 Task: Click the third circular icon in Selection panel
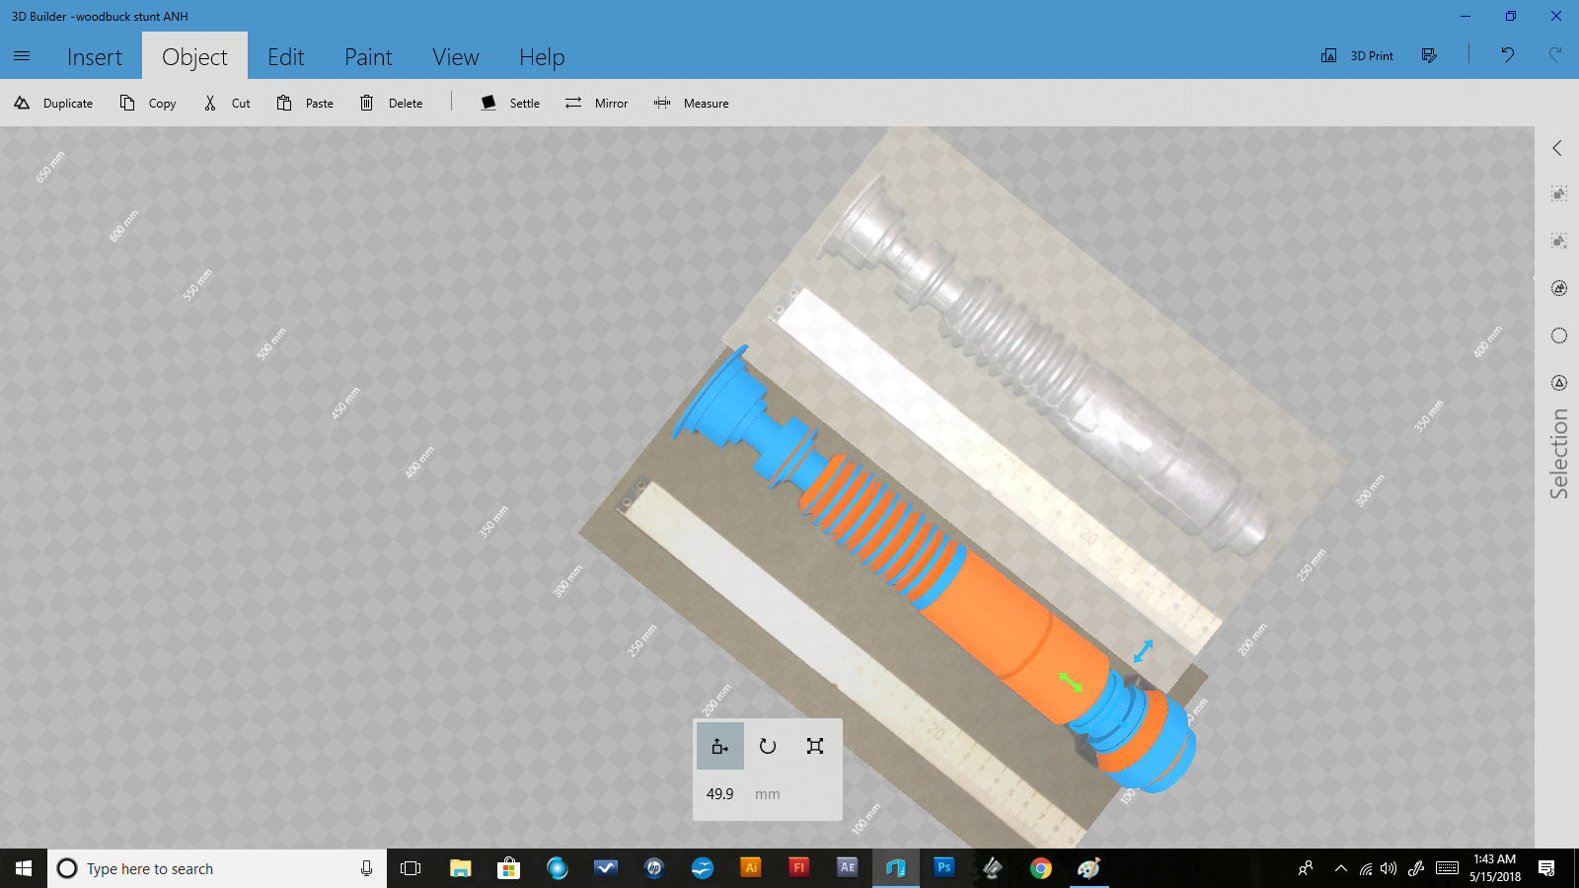tap(1559, 288)
